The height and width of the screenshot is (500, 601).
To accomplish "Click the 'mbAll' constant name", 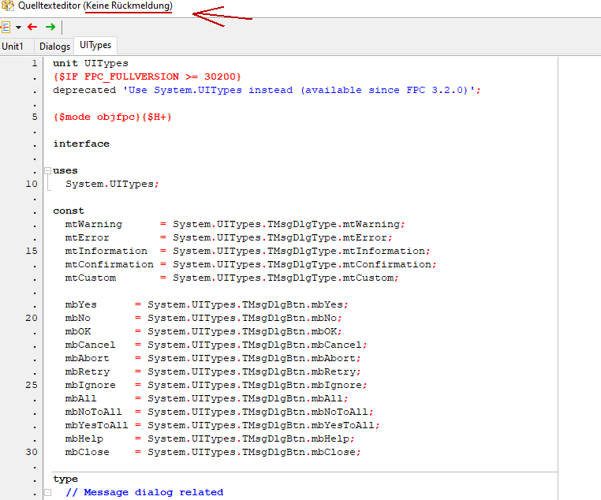I will pyautogui.click(x=81, y=398).
